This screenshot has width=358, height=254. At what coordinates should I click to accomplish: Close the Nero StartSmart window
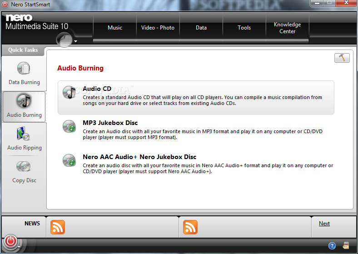tap(346, 3)
